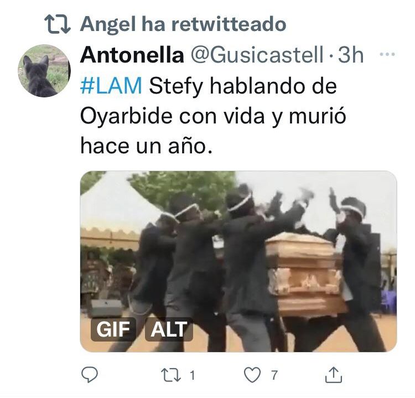This screenshot has width=415, height=398.
Task: Open the three-dot more options menu
Action: click(387, 54)
